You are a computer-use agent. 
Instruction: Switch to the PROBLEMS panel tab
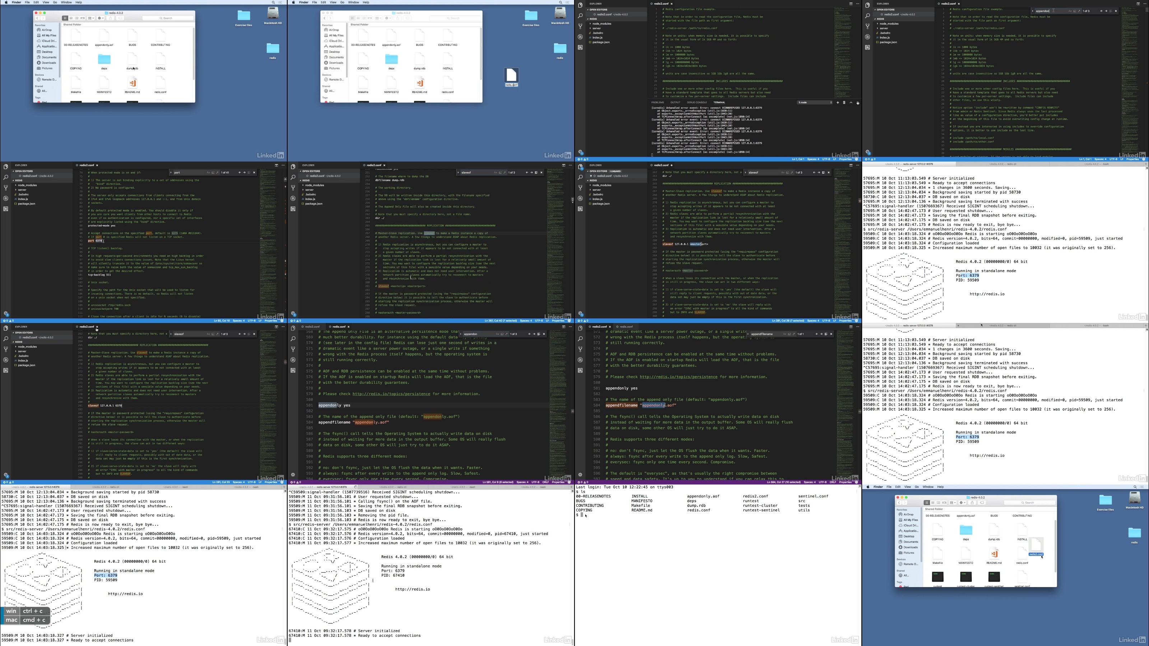(657, 103)
